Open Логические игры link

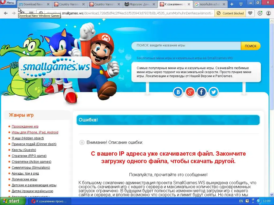coord(24,179)
